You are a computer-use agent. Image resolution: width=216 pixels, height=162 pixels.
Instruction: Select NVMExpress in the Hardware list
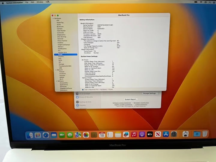point(62,49)
